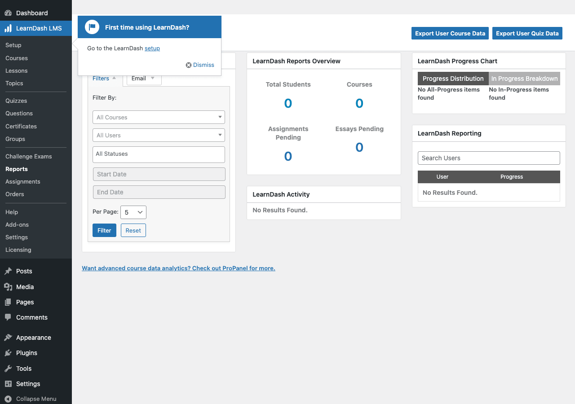575x404 pixels.
Task: Click the Reset button
Action: pyautogui.click(x=133, y=230)
